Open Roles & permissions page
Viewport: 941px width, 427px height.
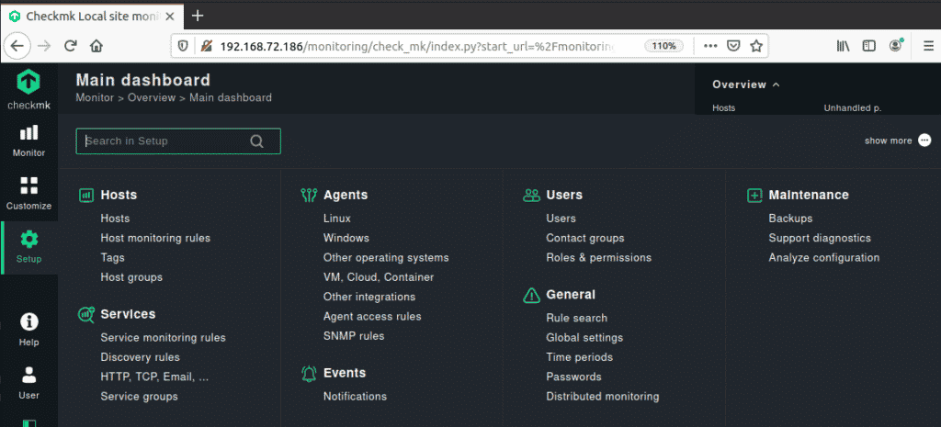coord(598,258)
